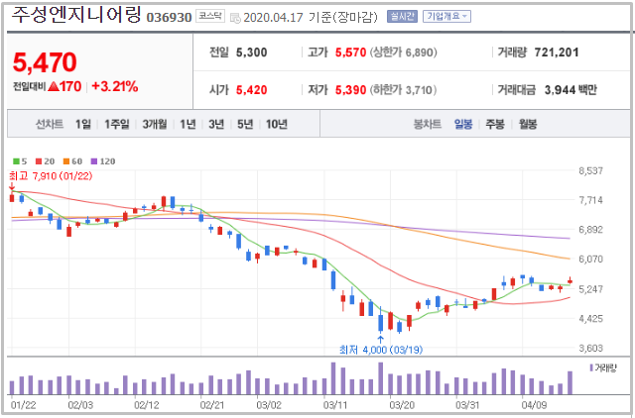This screenshot has height=418, width=635.
Task: Select the 3년 line chart
Action: [216, 124]
